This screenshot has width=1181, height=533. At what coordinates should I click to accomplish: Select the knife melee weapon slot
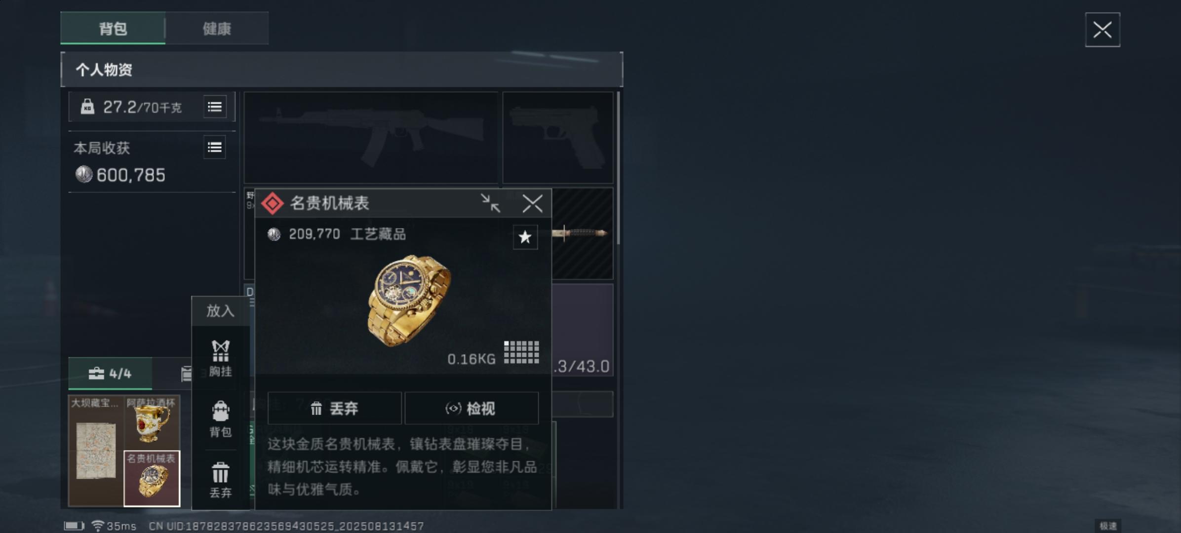pyautogui.click(x=583, y=233)
